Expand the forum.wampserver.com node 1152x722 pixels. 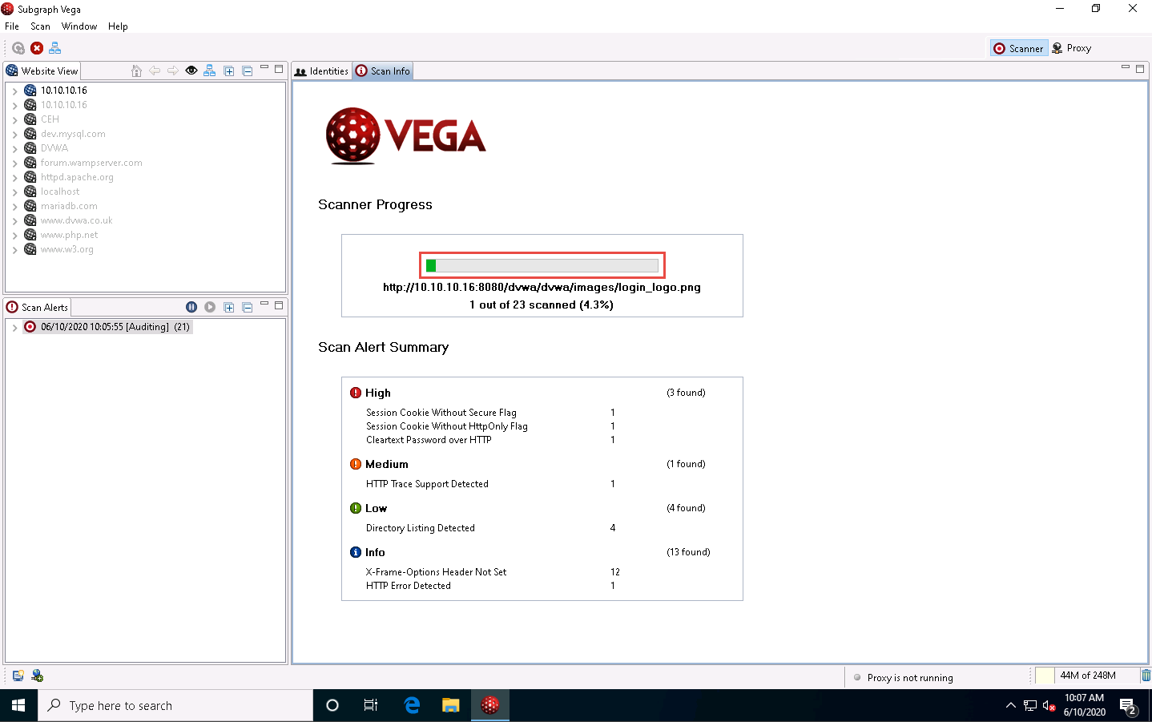click(14, 163)
